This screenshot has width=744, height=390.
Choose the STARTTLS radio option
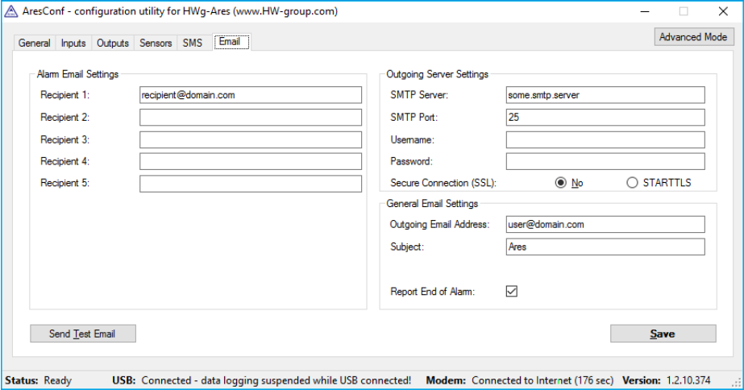coord(633,183)
